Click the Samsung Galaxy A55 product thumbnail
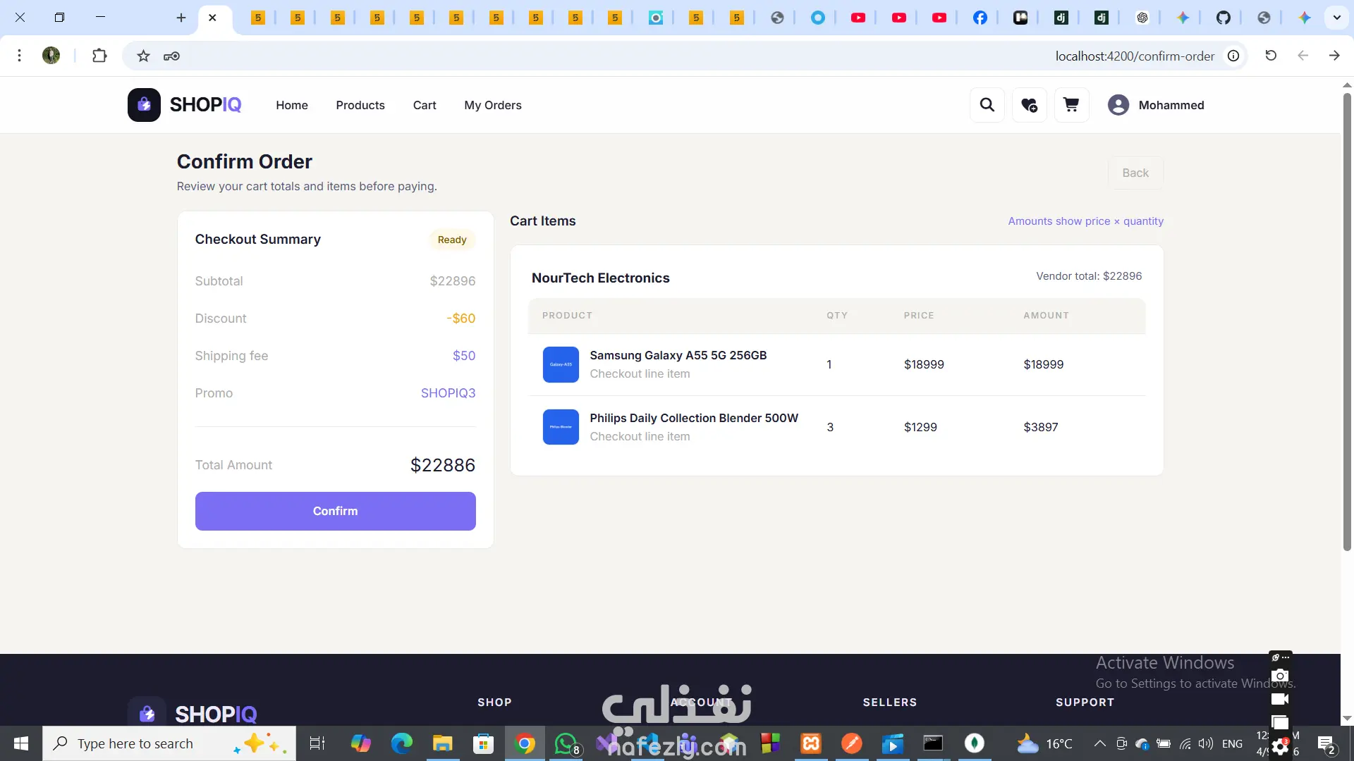This screenshot has height=761, width=1354. pos(561,364)
